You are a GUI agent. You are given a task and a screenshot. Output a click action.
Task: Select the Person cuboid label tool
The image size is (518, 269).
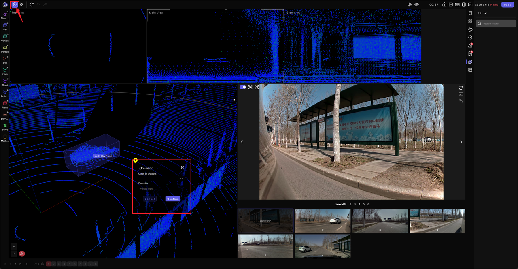tap(5, 48)
